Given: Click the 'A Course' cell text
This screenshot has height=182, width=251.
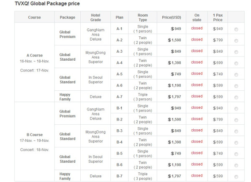Looking at the screenshot, I should point(34,55).
